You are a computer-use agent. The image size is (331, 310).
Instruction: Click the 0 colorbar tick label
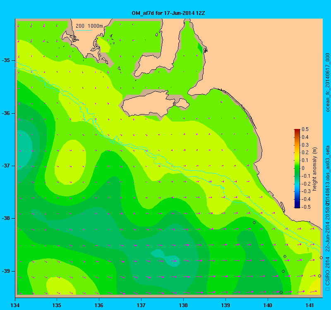303,168
